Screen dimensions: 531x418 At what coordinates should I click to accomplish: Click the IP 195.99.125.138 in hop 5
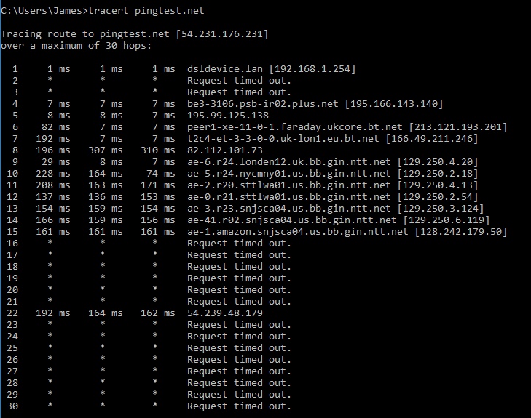tap(228, 116)
